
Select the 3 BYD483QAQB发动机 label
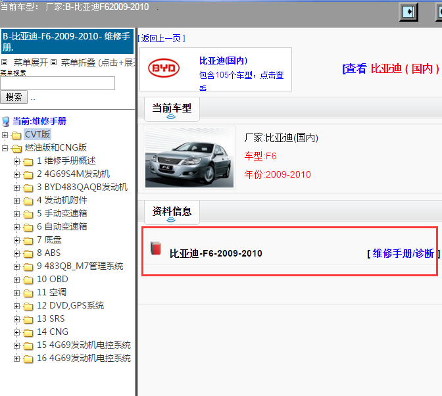(x=82, y=187)
